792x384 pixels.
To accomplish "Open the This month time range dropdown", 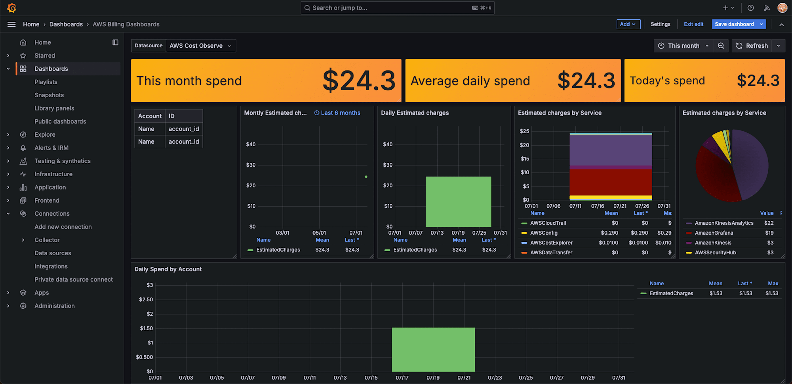I will pyautogui.click(x=683, y=46).
